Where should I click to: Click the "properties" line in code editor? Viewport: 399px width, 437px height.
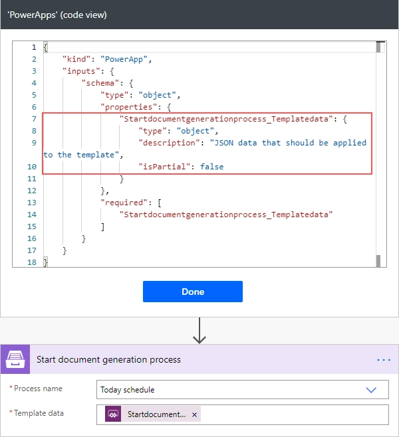[136, 107]
